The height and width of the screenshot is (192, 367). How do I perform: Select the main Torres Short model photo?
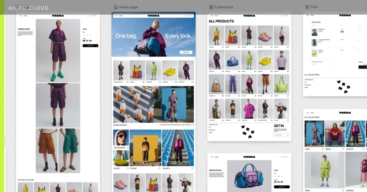point(58,51)
